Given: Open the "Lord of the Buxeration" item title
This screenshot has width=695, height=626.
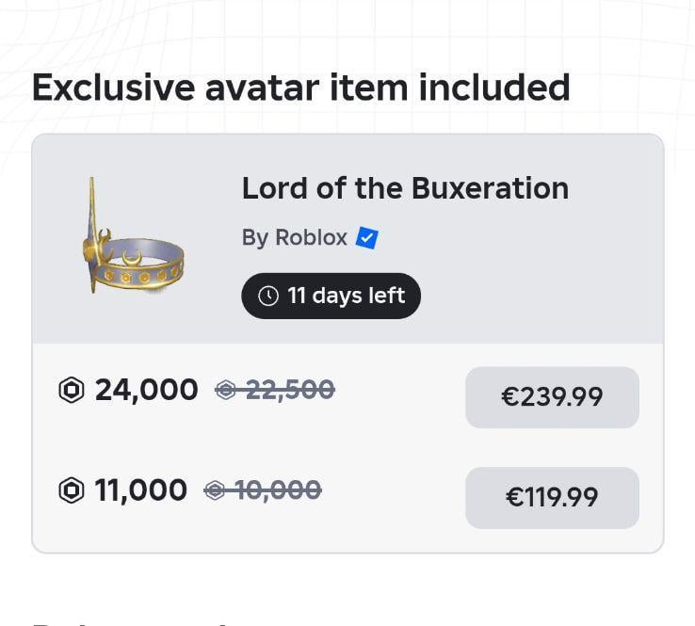Looking at the screenshot, I should point(405,188).
